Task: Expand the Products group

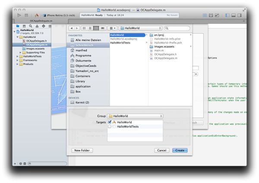Action: point(18,64)
